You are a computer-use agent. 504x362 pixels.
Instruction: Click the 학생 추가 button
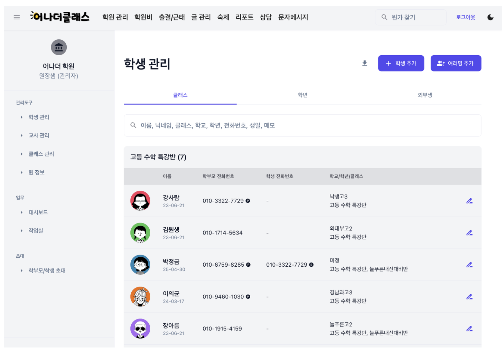click(401, 63)
